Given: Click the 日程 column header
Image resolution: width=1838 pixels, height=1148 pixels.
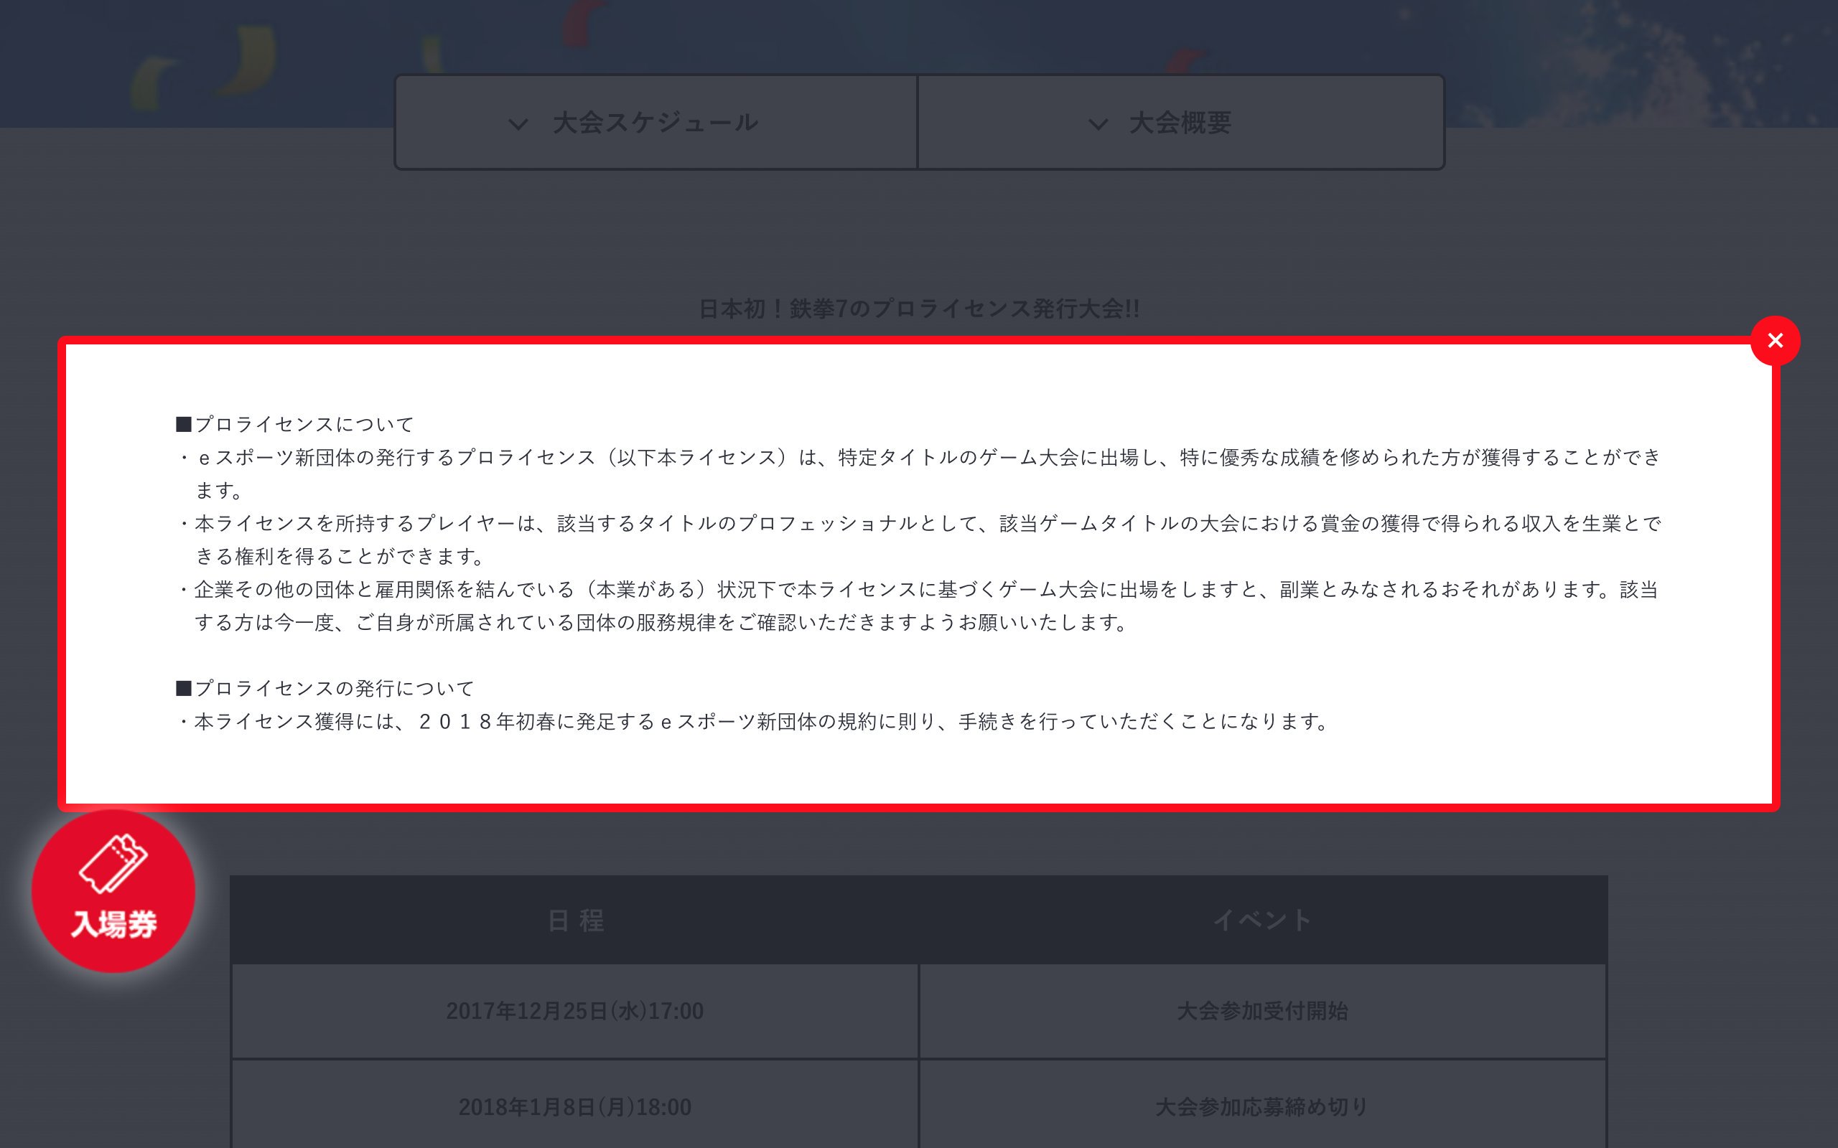Looking at the screenshot, I should tap(575, 921).
